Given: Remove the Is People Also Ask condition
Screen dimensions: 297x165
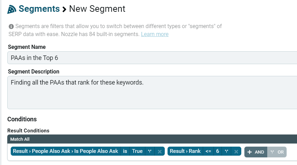Looking at the screenshot, I should [x=160, y=151].
